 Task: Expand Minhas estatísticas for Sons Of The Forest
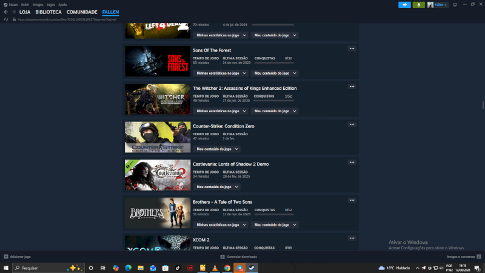pos(221,73)
